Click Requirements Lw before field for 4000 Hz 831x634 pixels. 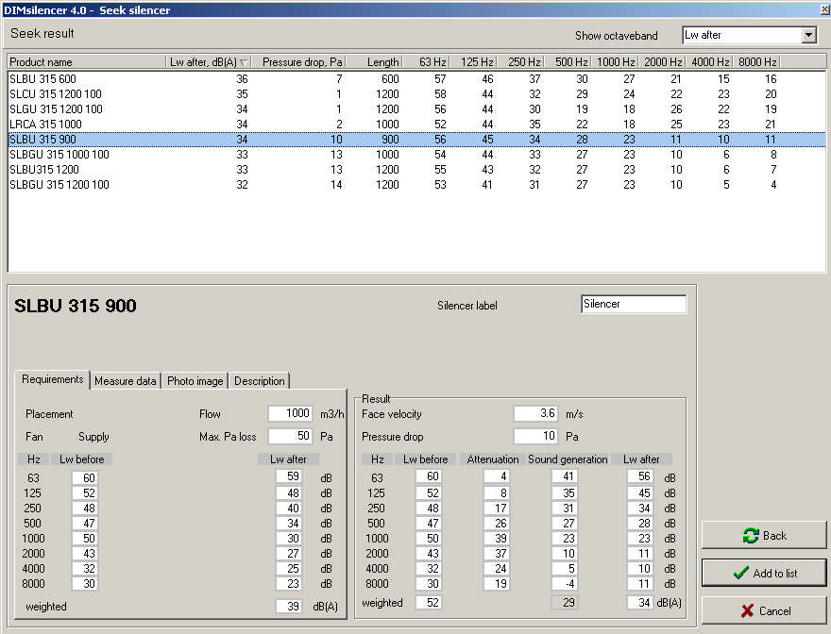[x=85, y=568]
